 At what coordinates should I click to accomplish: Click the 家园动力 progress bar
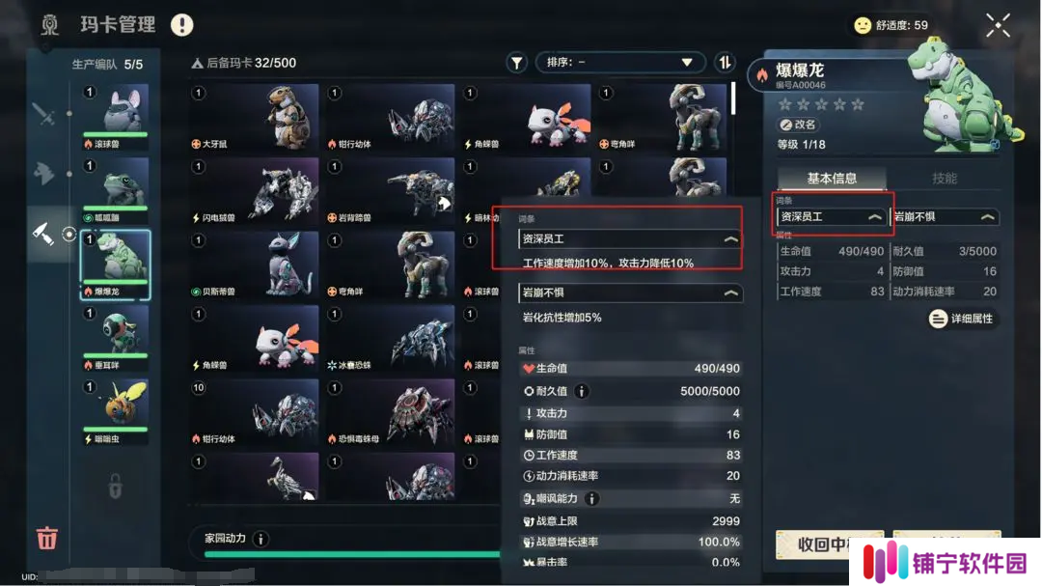pyautogui.click(x=352, y=554)
